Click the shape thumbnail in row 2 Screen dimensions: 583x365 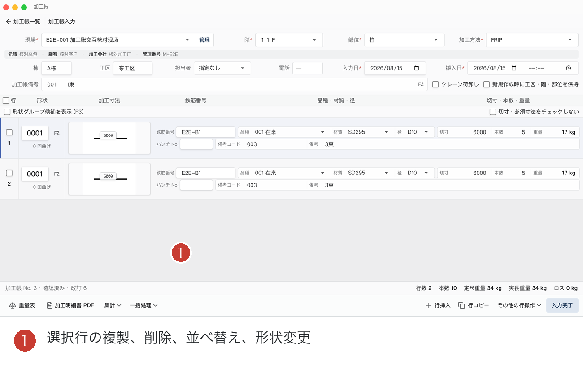tap(109, 179)
